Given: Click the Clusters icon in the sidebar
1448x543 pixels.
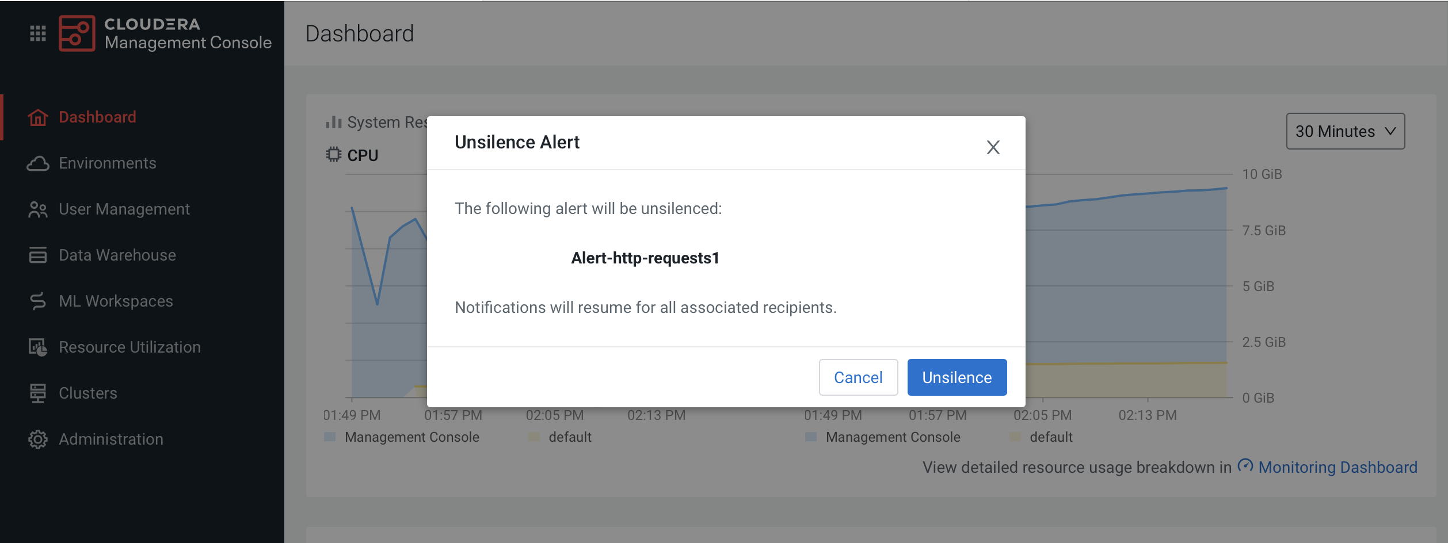Looking at the screenshot, I should (x=37, y=393).
